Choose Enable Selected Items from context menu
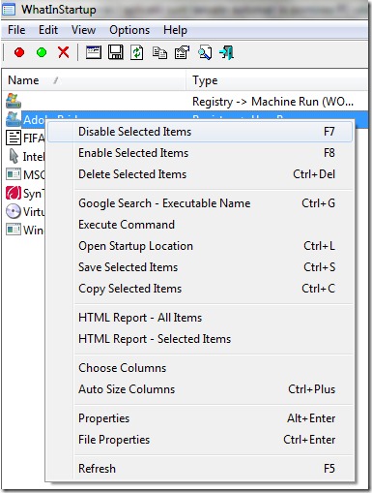The image size is (372, 493). [200, 153]
